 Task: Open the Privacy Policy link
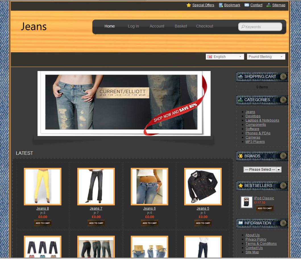click(x=256, y=239)
